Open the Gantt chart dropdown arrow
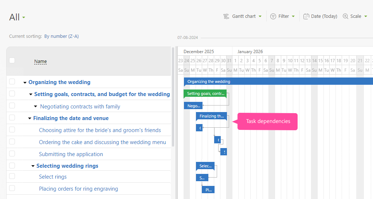Viewport: 373px width, 199px height. pyautogui.click(x=260, y=16)
